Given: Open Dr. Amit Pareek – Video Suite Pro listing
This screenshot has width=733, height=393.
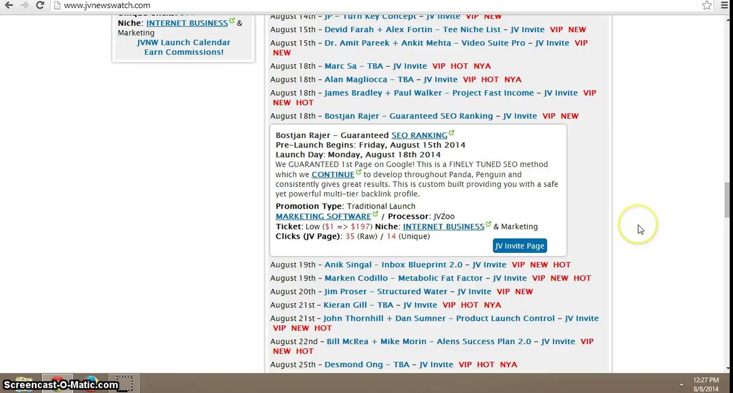Looking at the screenshot, I should pyautogui.click(x=425, y=43).
